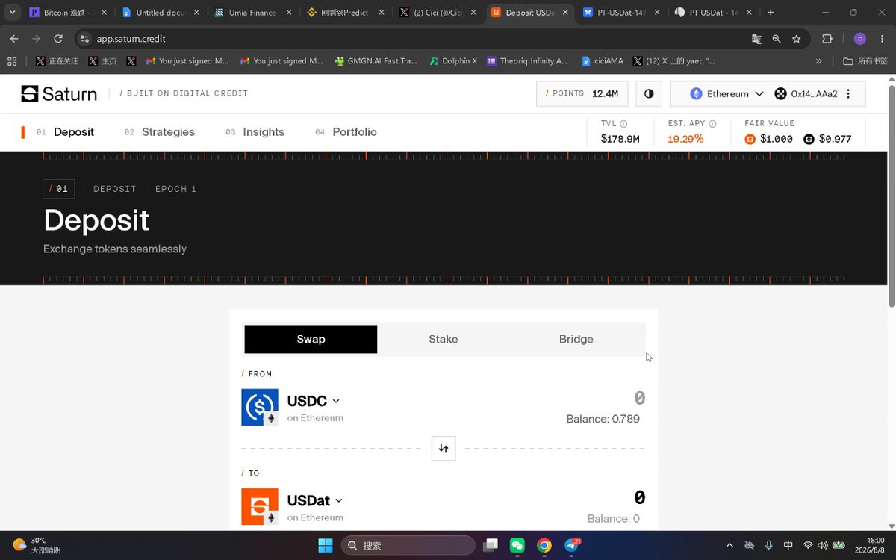896x560 pixels.
Task: Click the Saturn logo in the header
Action: [x=59, y=93]
